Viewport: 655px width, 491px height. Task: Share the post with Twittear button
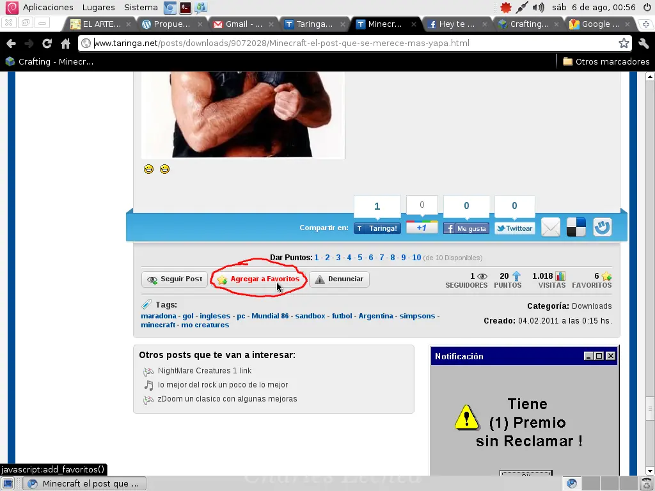click(x=515, y=228)
